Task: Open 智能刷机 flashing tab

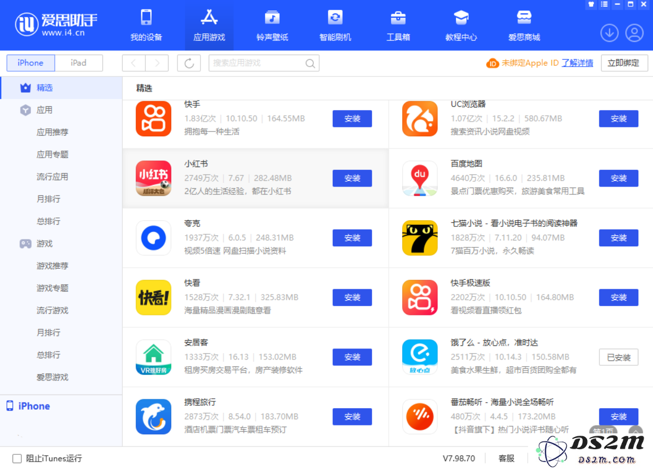Action: (x=335, y=25)
